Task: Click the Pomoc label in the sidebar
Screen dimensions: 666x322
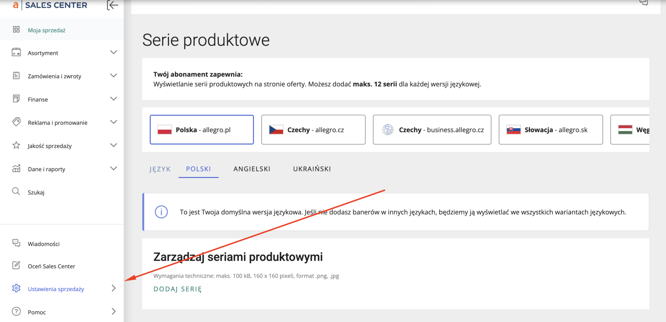Action: (37, 312)
